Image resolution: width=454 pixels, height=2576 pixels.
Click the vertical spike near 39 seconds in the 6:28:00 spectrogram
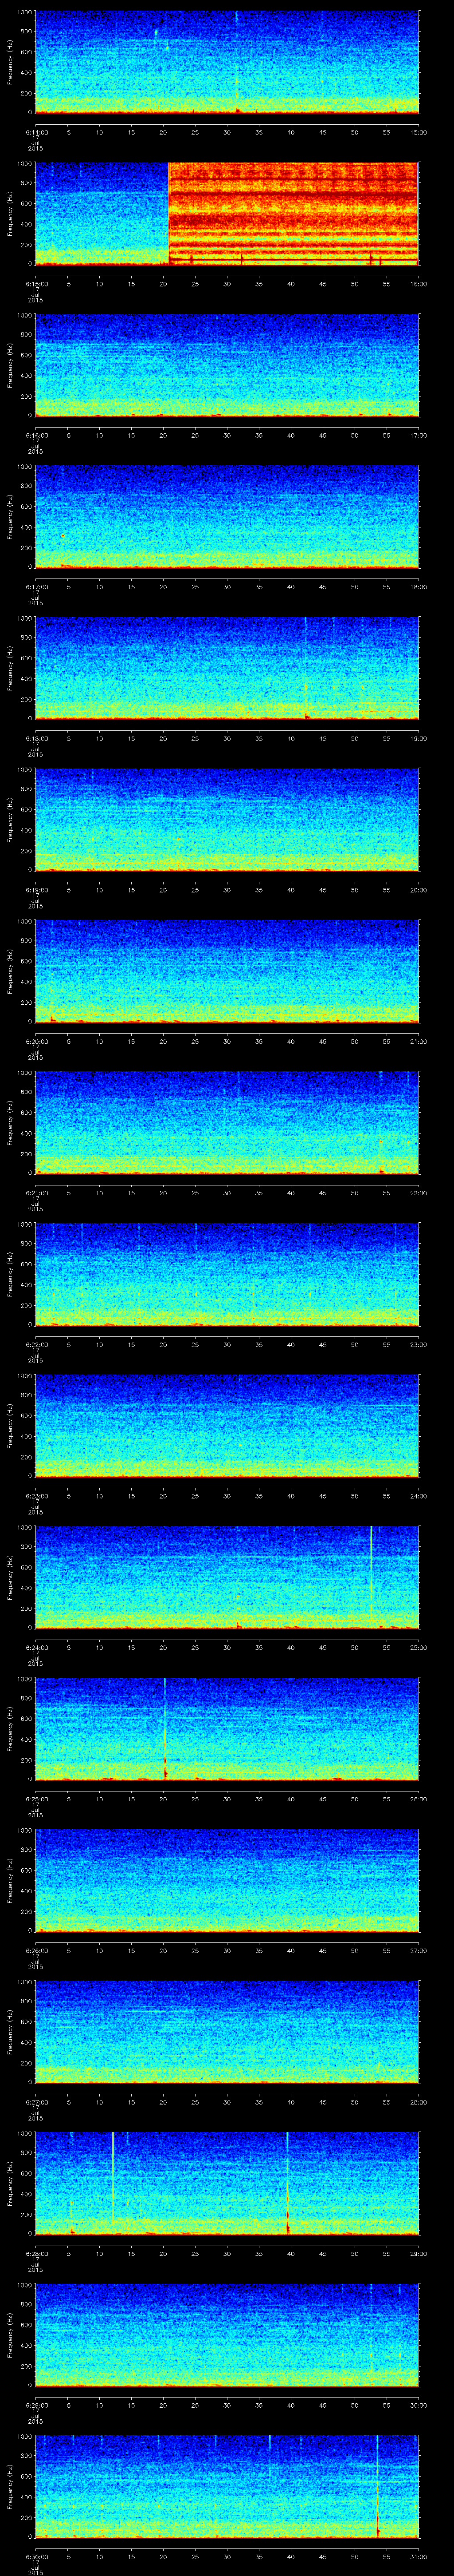[x=287, y=2183]
